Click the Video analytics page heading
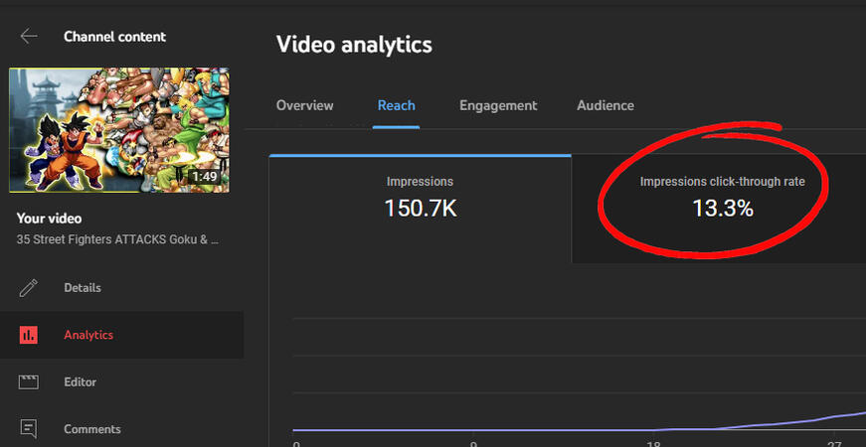 (x=354, y=45)
